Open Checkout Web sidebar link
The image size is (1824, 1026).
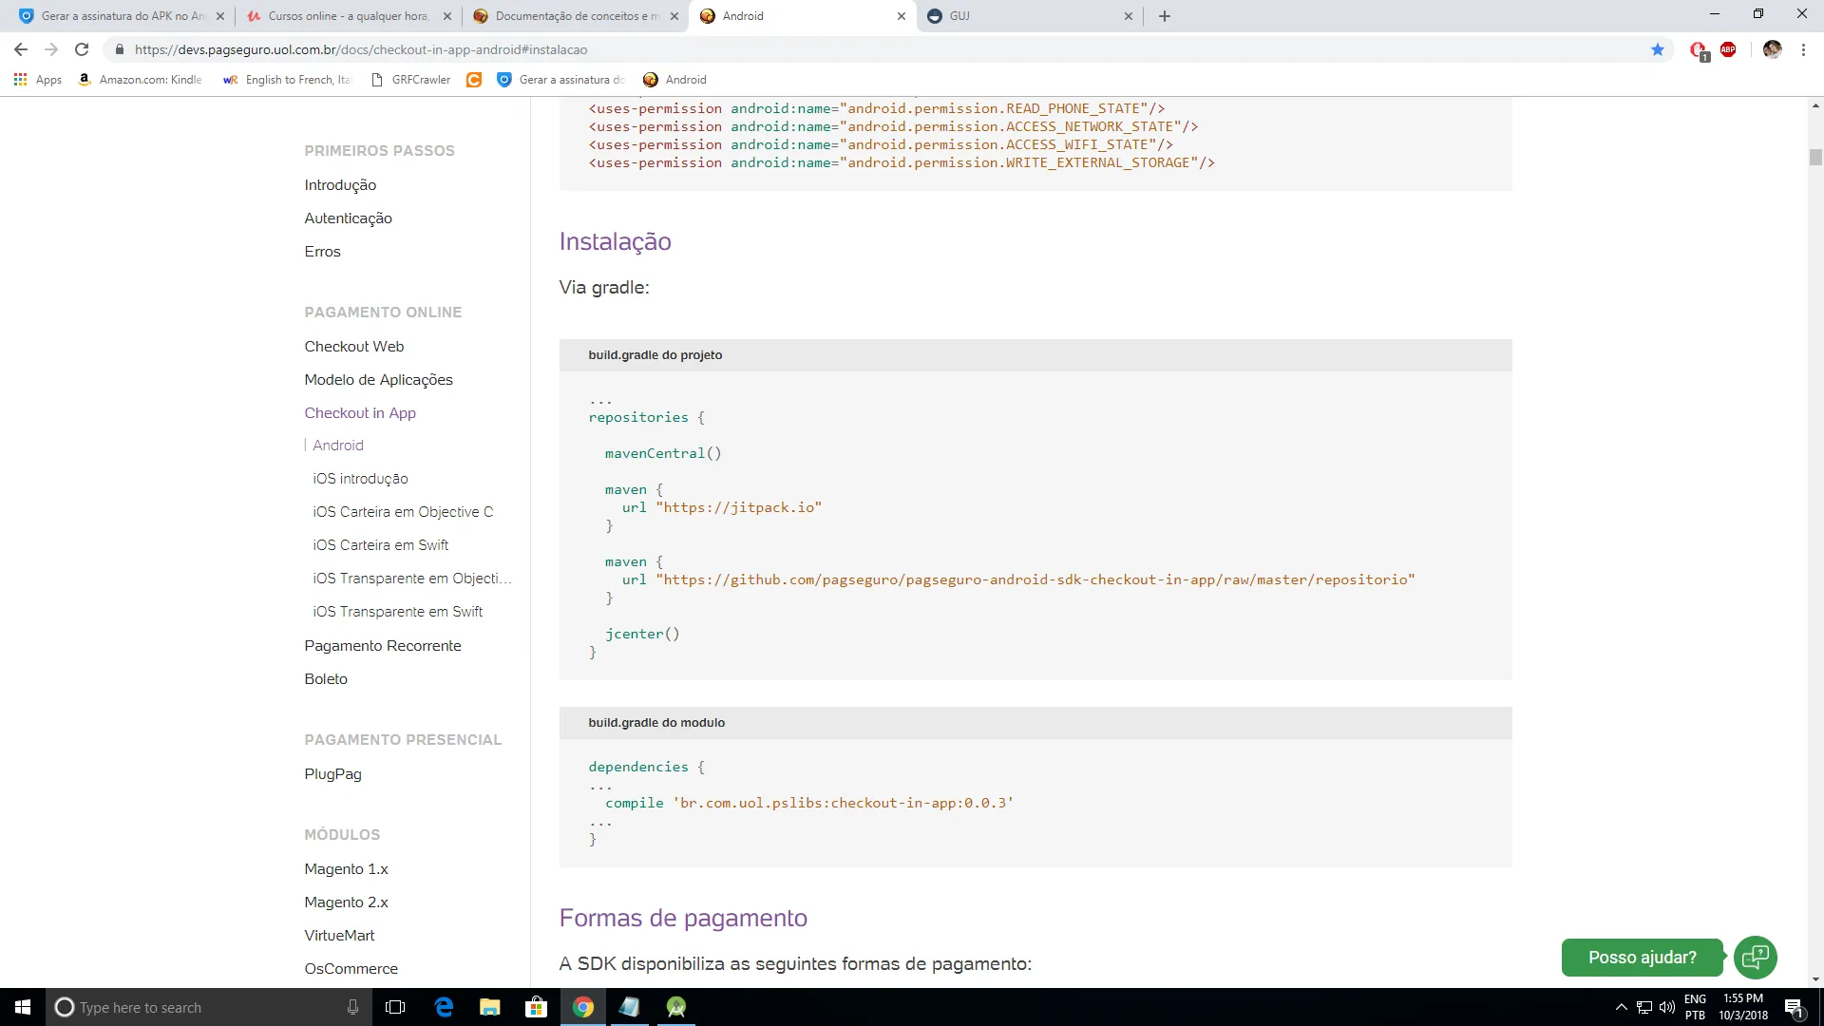[x=353, y=347]
